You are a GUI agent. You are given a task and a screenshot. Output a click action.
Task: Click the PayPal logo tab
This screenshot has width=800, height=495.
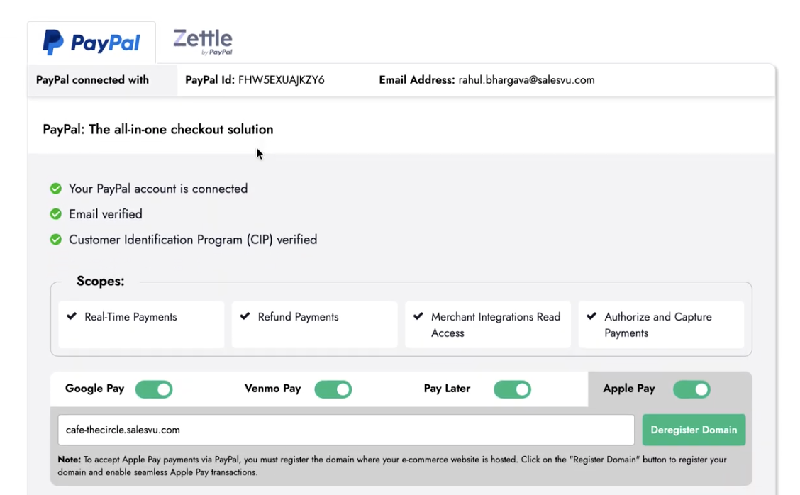click(91, 43)
